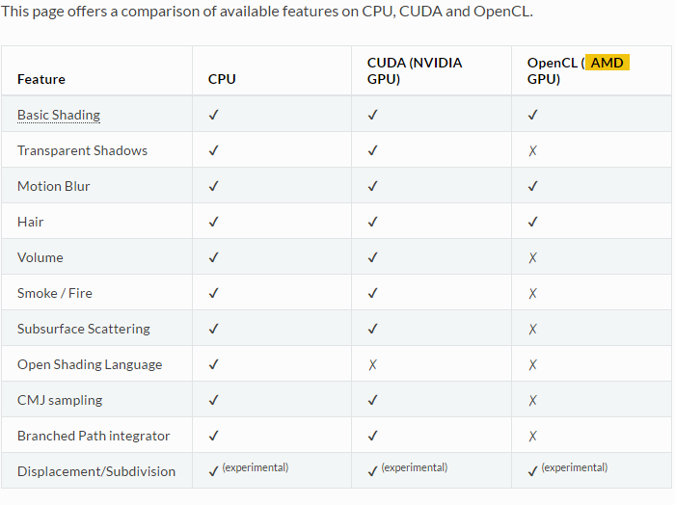This screenshot has width=675, height=505.
Task: Click the Feature column header
Action: coord(41,79)
